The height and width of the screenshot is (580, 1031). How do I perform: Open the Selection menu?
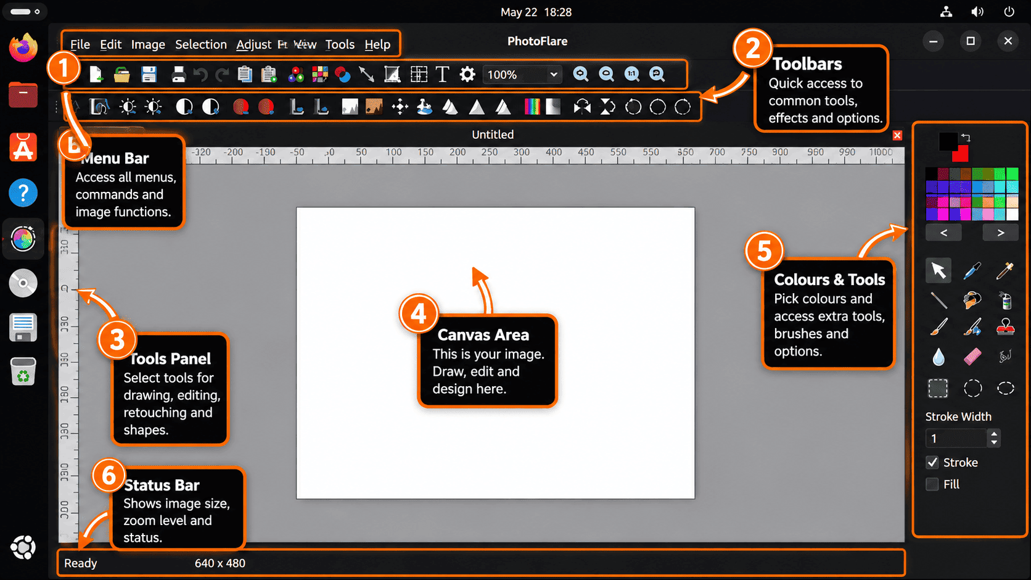(201, 44)
